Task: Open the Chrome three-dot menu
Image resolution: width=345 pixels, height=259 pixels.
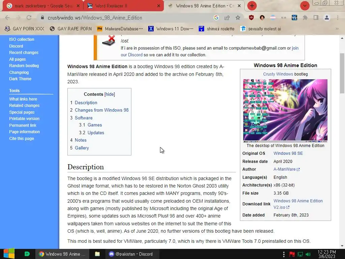Action: pos(338,18)
